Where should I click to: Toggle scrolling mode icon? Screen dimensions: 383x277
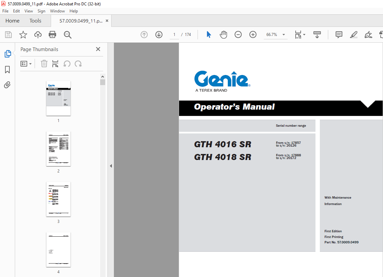coord(317,35)
